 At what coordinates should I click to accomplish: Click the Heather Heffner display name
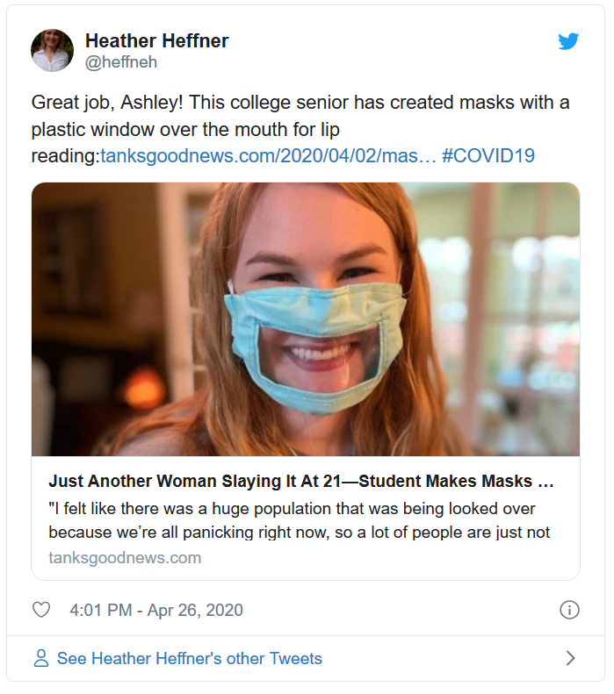point(157,40)
